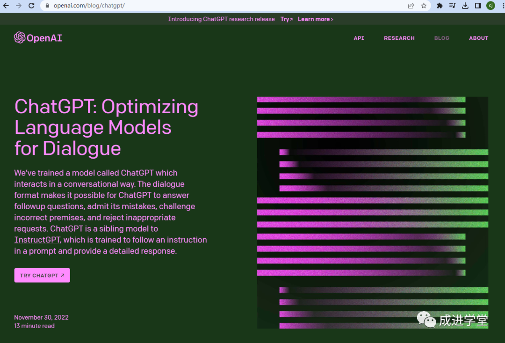Viewport: 505px width, 343px height.
Task: Open the BLOG nav item
Action: coord(441,38)
